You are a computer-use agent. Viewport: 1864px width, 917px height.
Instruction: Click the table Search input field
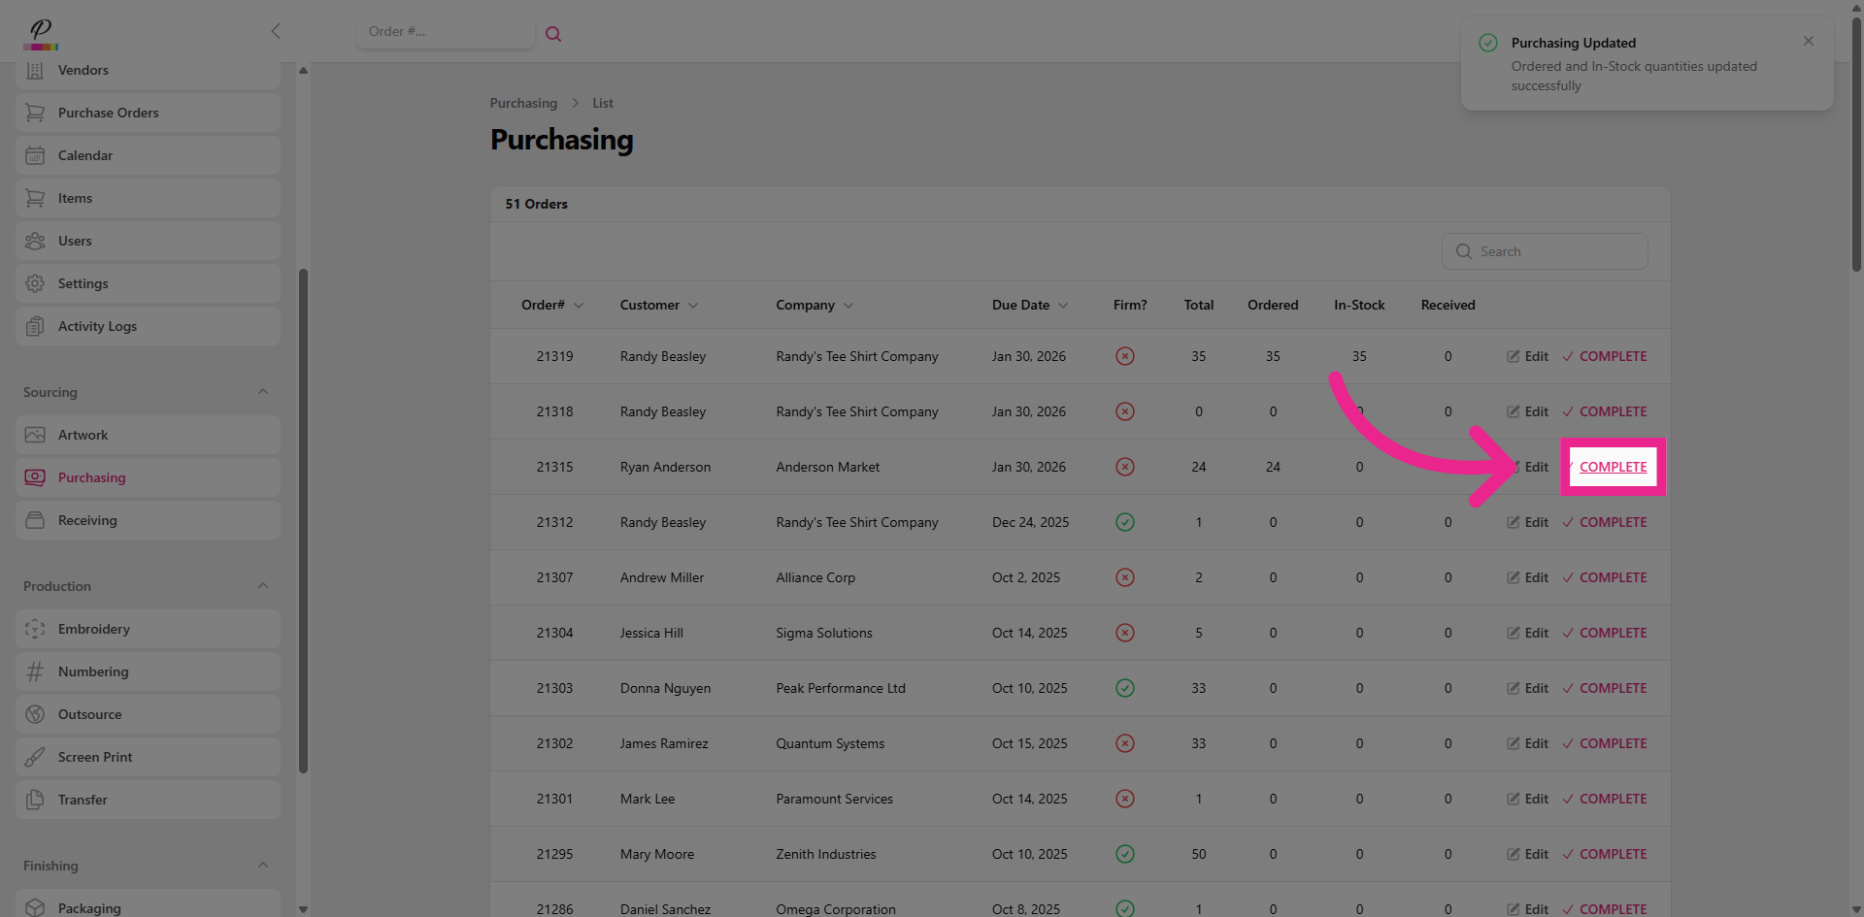coord(1553,251)
